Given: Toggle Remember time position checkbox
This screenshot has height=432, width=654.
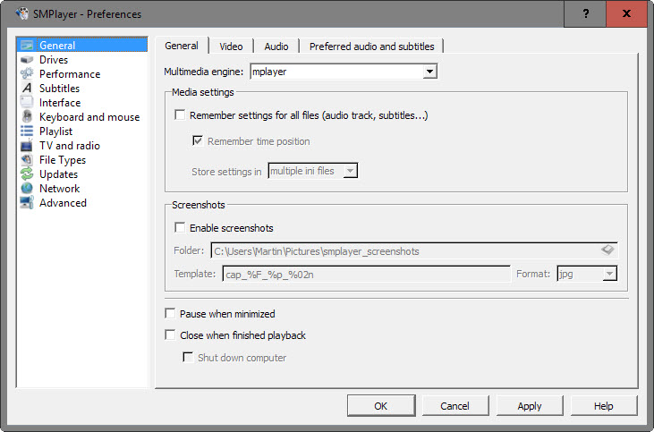Looking at the screenshot, I should [198, 141].
